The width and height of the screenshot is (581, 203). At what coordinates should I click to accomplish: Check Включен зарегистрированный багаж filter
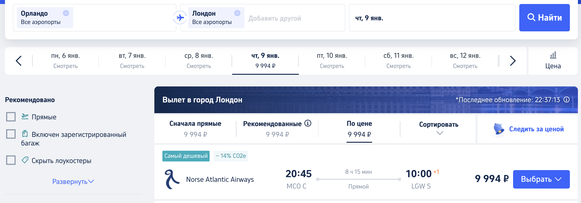(11, 134)
